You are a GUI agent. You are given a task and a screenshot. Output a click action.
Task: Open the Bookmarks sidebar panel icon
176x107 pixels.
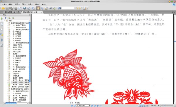click(2, 19)
